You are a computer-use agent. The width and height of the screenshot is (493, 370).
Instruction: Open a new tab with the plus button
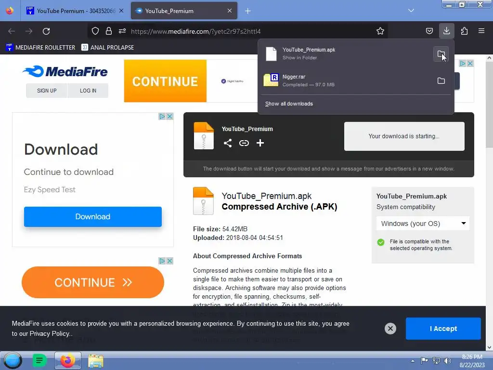point(248,11)
